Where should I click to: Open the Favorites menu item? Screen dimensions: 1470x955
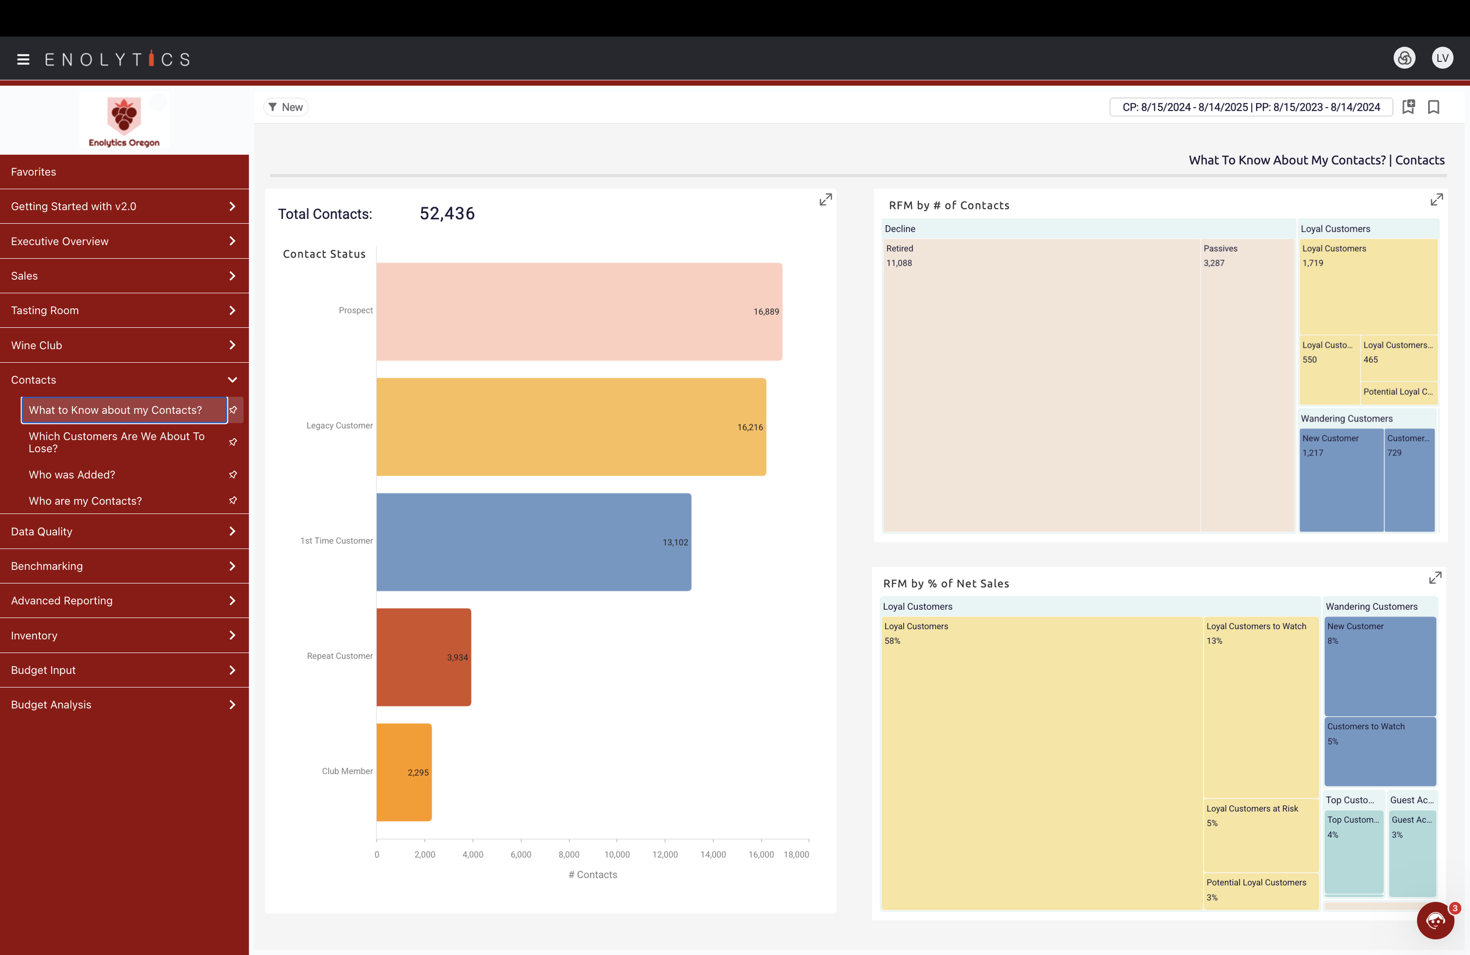(34, 172)
